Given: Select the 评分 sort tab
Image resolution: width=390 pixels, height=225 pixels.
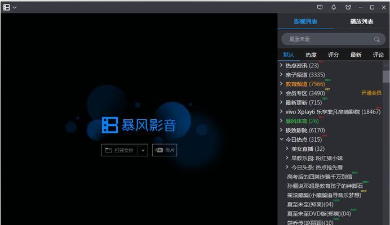Looking at the screenshot, I should pos(333,55).
